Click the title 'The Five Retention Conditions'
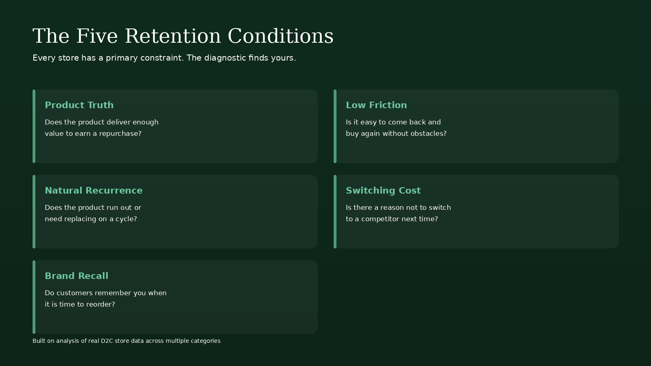 pyautogui.click(x=183, y=36)
